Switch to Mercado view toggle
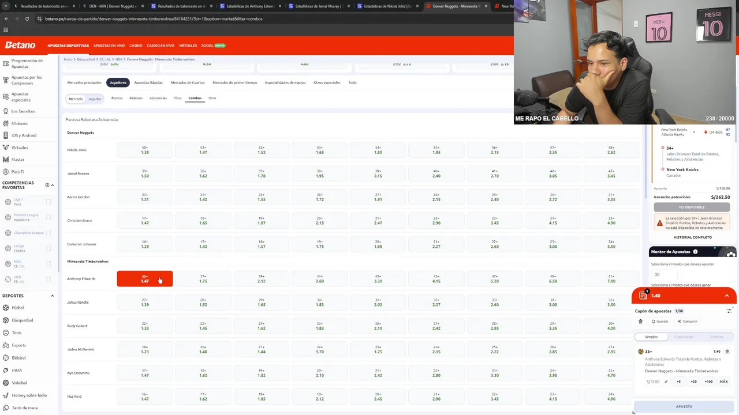This screenshot has width=739, height=415. [x=76, y=99]
